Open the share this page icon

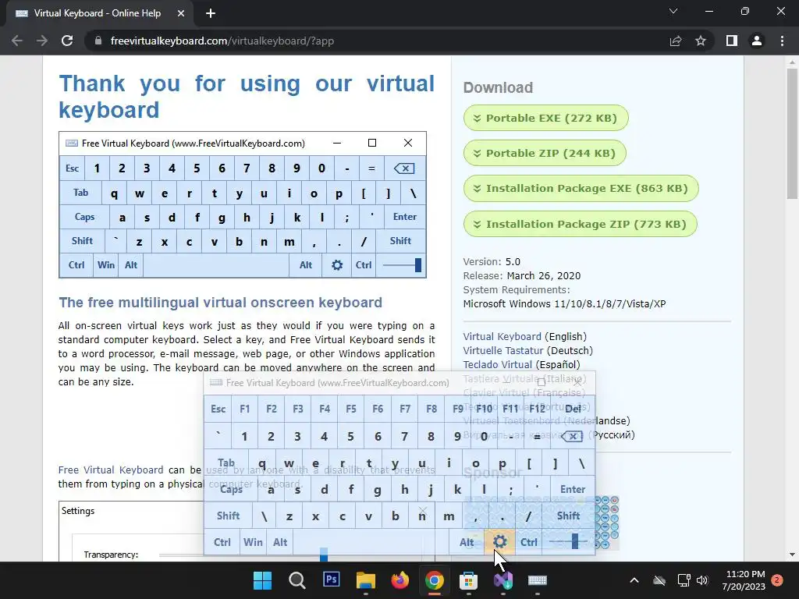676,41
